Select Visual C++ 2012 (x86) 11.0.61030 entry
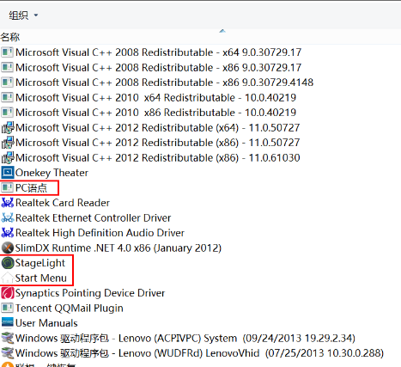Image resolution: width=401 pixels, height=367 pixels. [157, 158]
